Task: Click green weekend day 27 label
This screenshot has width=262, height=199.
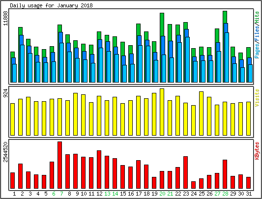Action: pyautogui.click(x=217, y=194)
